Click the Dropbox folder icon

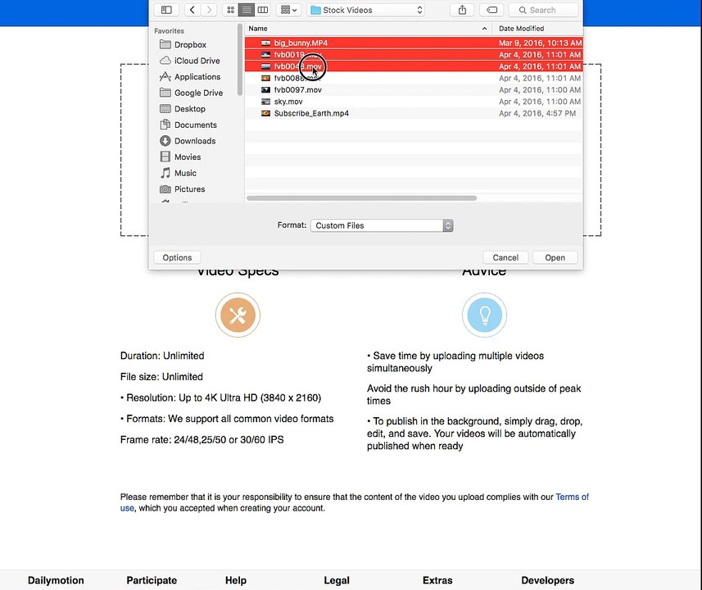[165, 44]
